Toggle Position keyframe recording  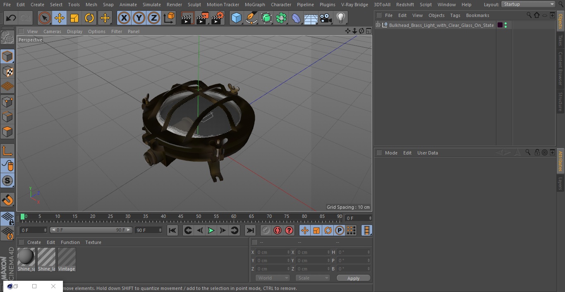305,230
